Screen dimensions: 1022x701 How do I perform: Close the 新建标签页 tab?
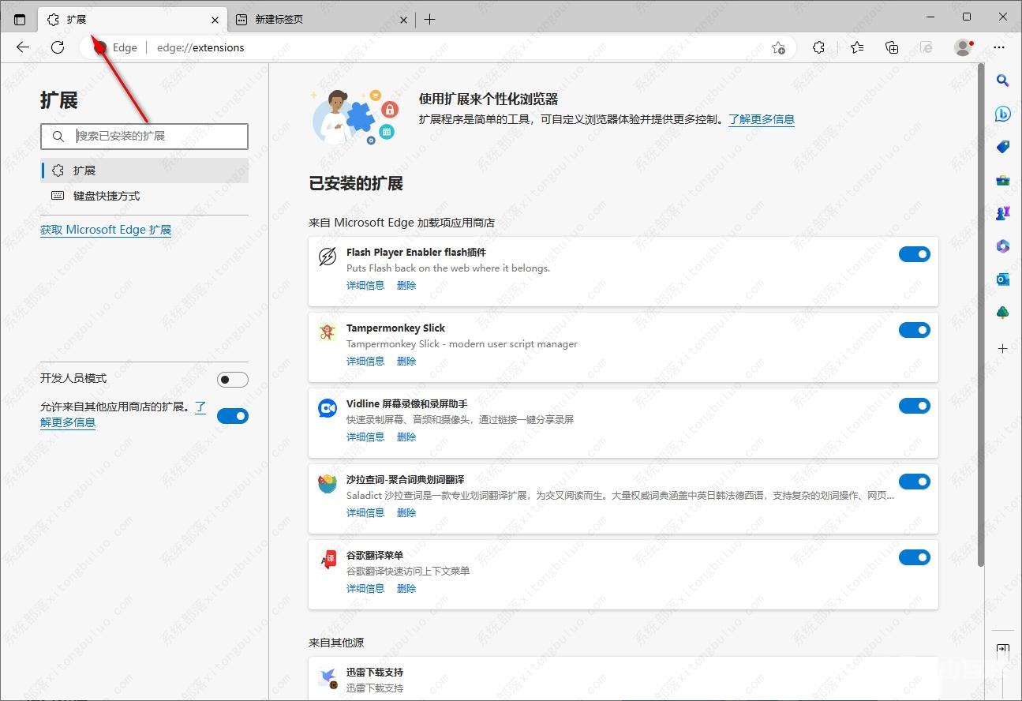click(403, 20)
